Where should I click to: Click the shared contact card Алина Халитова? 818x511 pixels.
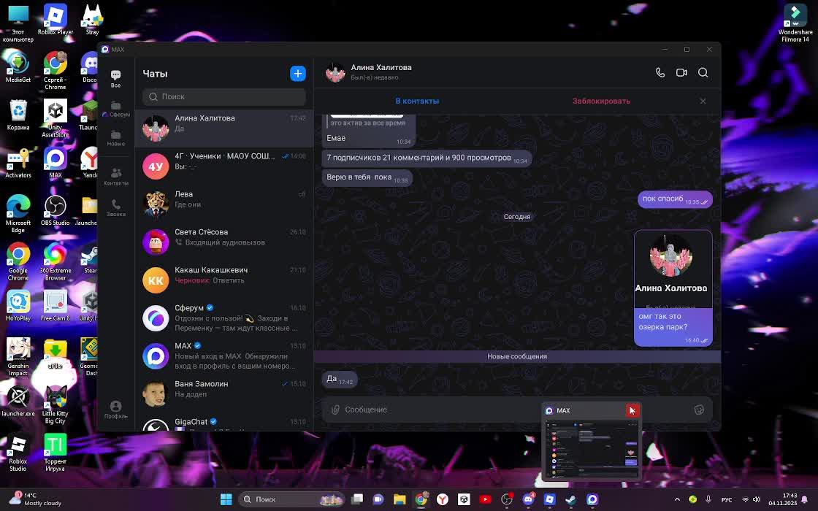tap(673, 269)
